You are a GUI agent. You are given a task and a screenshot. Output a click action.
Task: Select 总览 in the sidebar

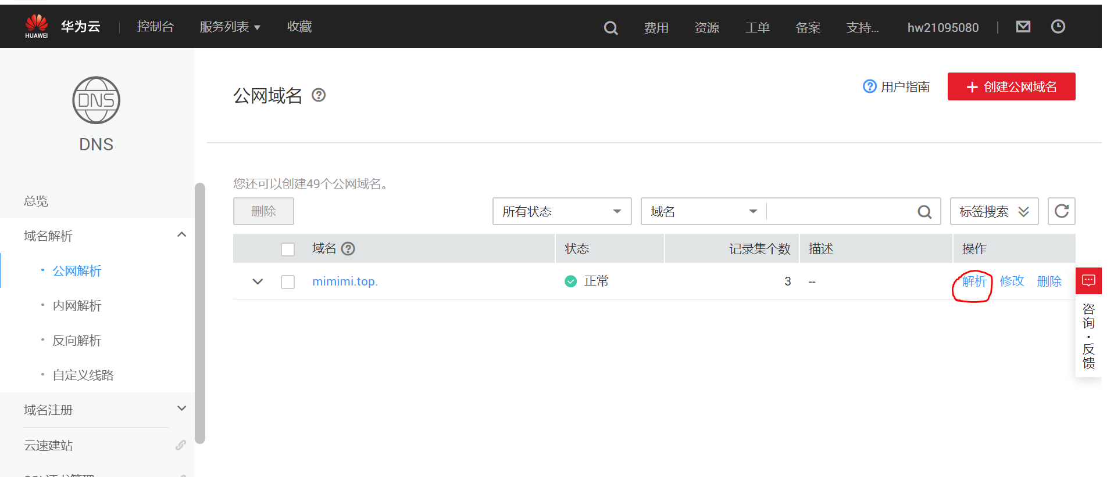36,201
